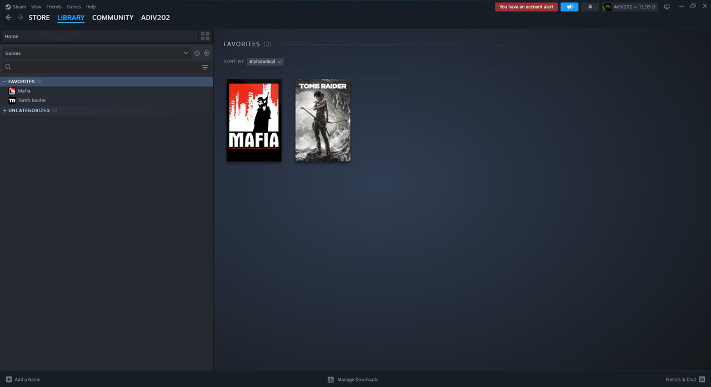
Task: Open the Sort By Alphabetical dropdown
Action: (x=265, y=62)
